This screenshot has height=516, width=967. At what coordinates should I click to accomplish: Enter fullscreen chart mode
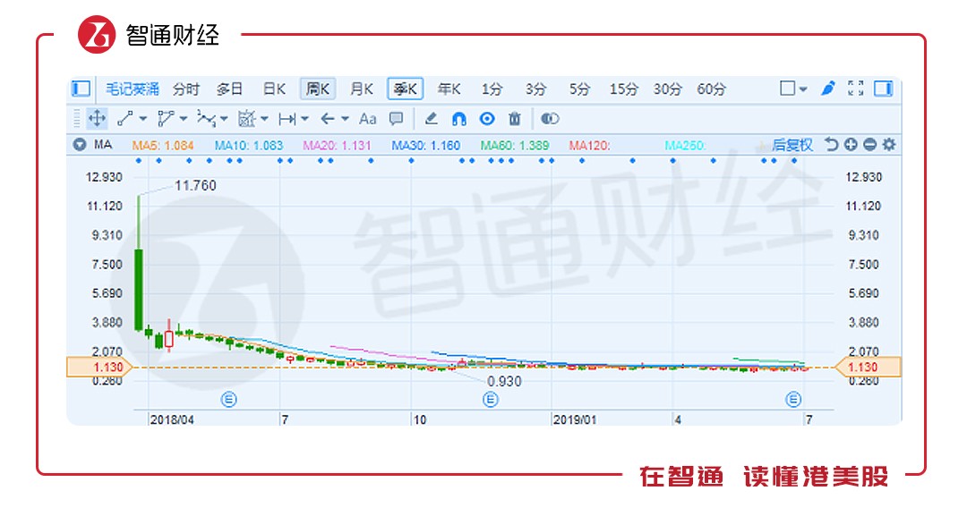point(855,89)
